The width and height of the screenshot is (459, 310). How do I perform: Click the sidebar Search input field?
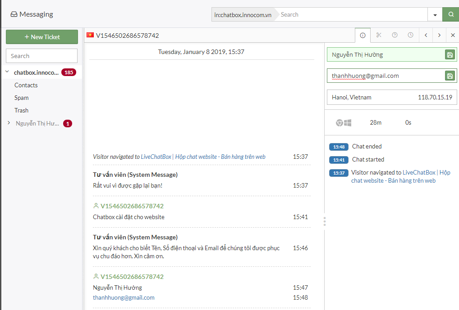point(41,56)
